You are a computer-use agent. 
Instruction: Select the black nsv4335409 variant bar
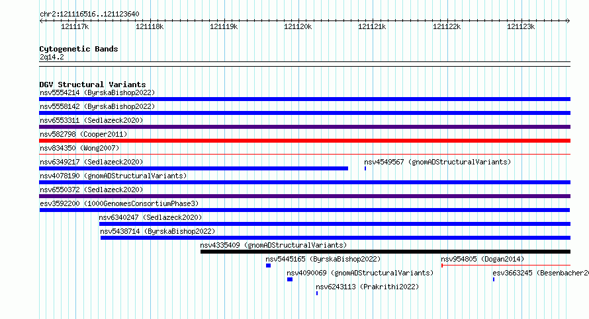click(x=385, y=252)
